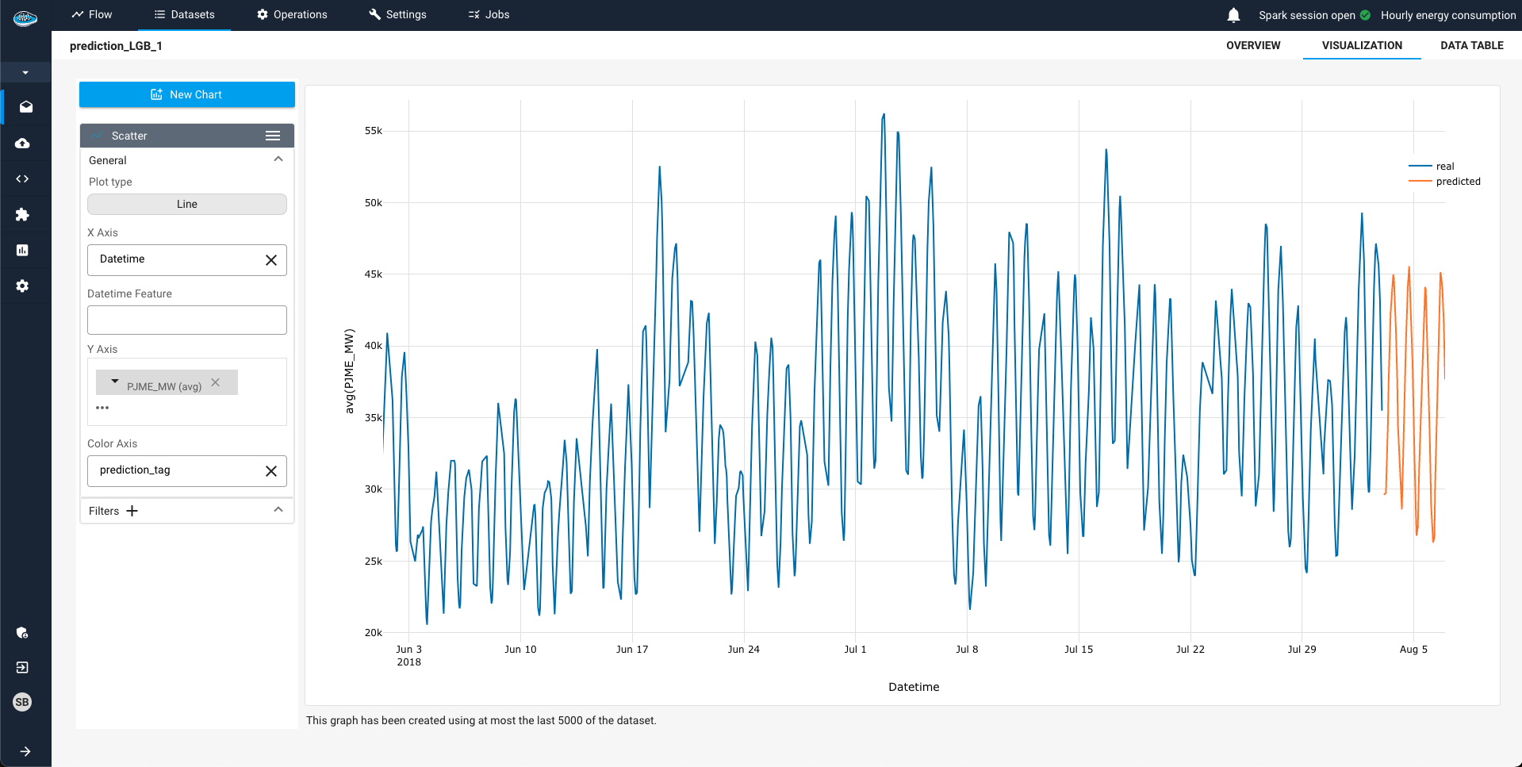Click inside the Datetime Feature input field
Image resolution: width=1522 pixels, height=767 pixels.
(x=186, y=320)
